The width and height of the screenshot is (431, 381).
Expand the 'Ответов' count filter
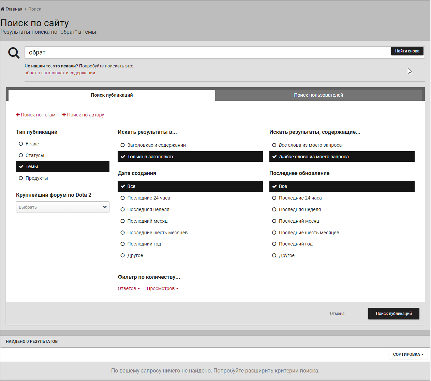click(129, 288)
